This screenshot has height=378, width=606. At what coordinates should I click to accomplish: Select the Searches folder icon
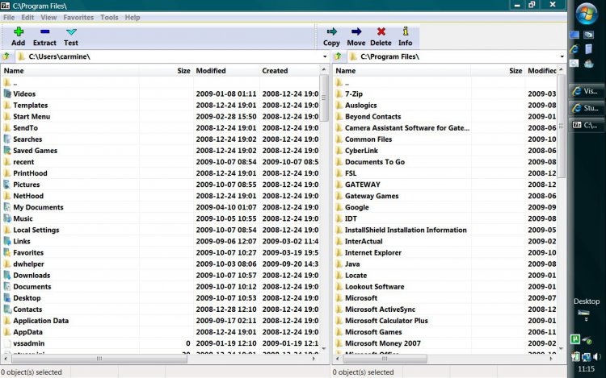point(7,139)
